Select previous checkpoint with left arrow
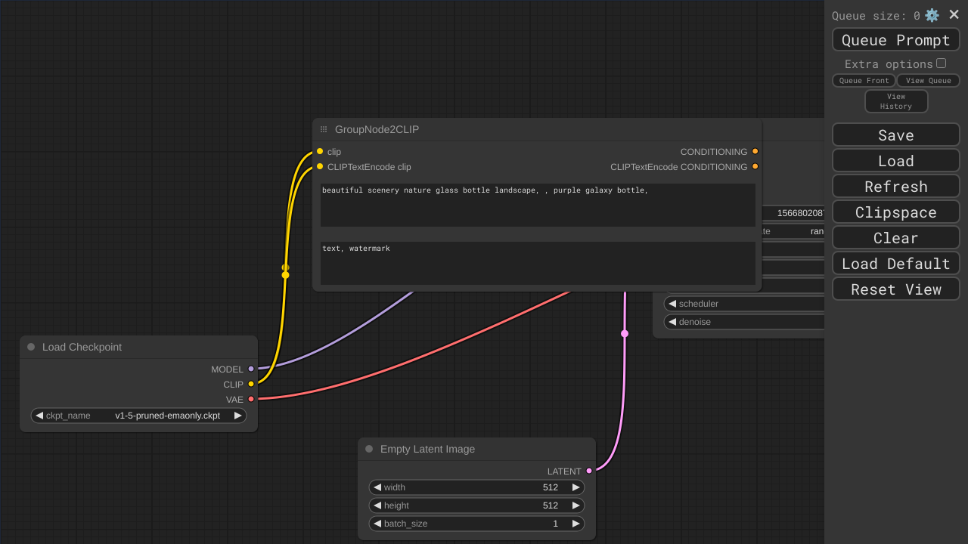 pos(39,416)
